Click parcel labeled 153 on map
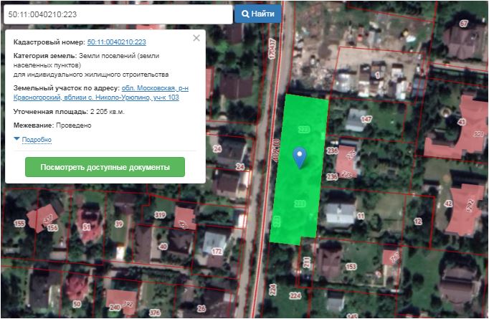Viewport: 489px width, 319px height. pos(351,267)
